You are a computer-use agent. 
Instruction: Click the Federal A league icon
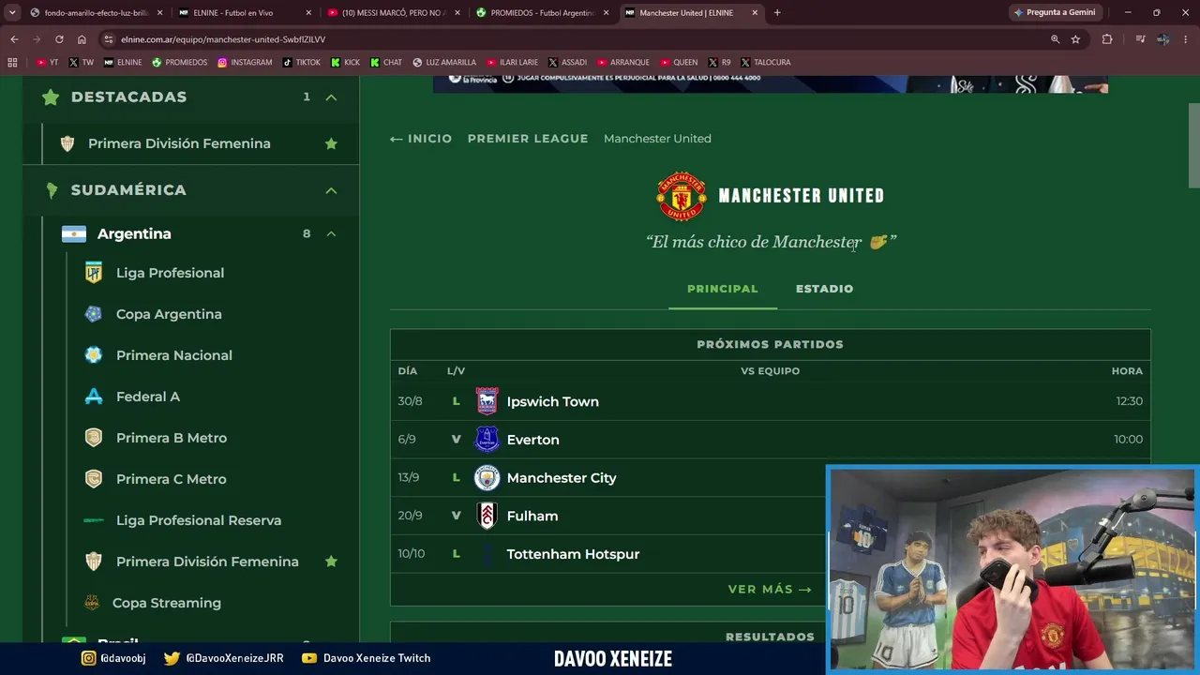pyautogui.click(x=94, y=397)
